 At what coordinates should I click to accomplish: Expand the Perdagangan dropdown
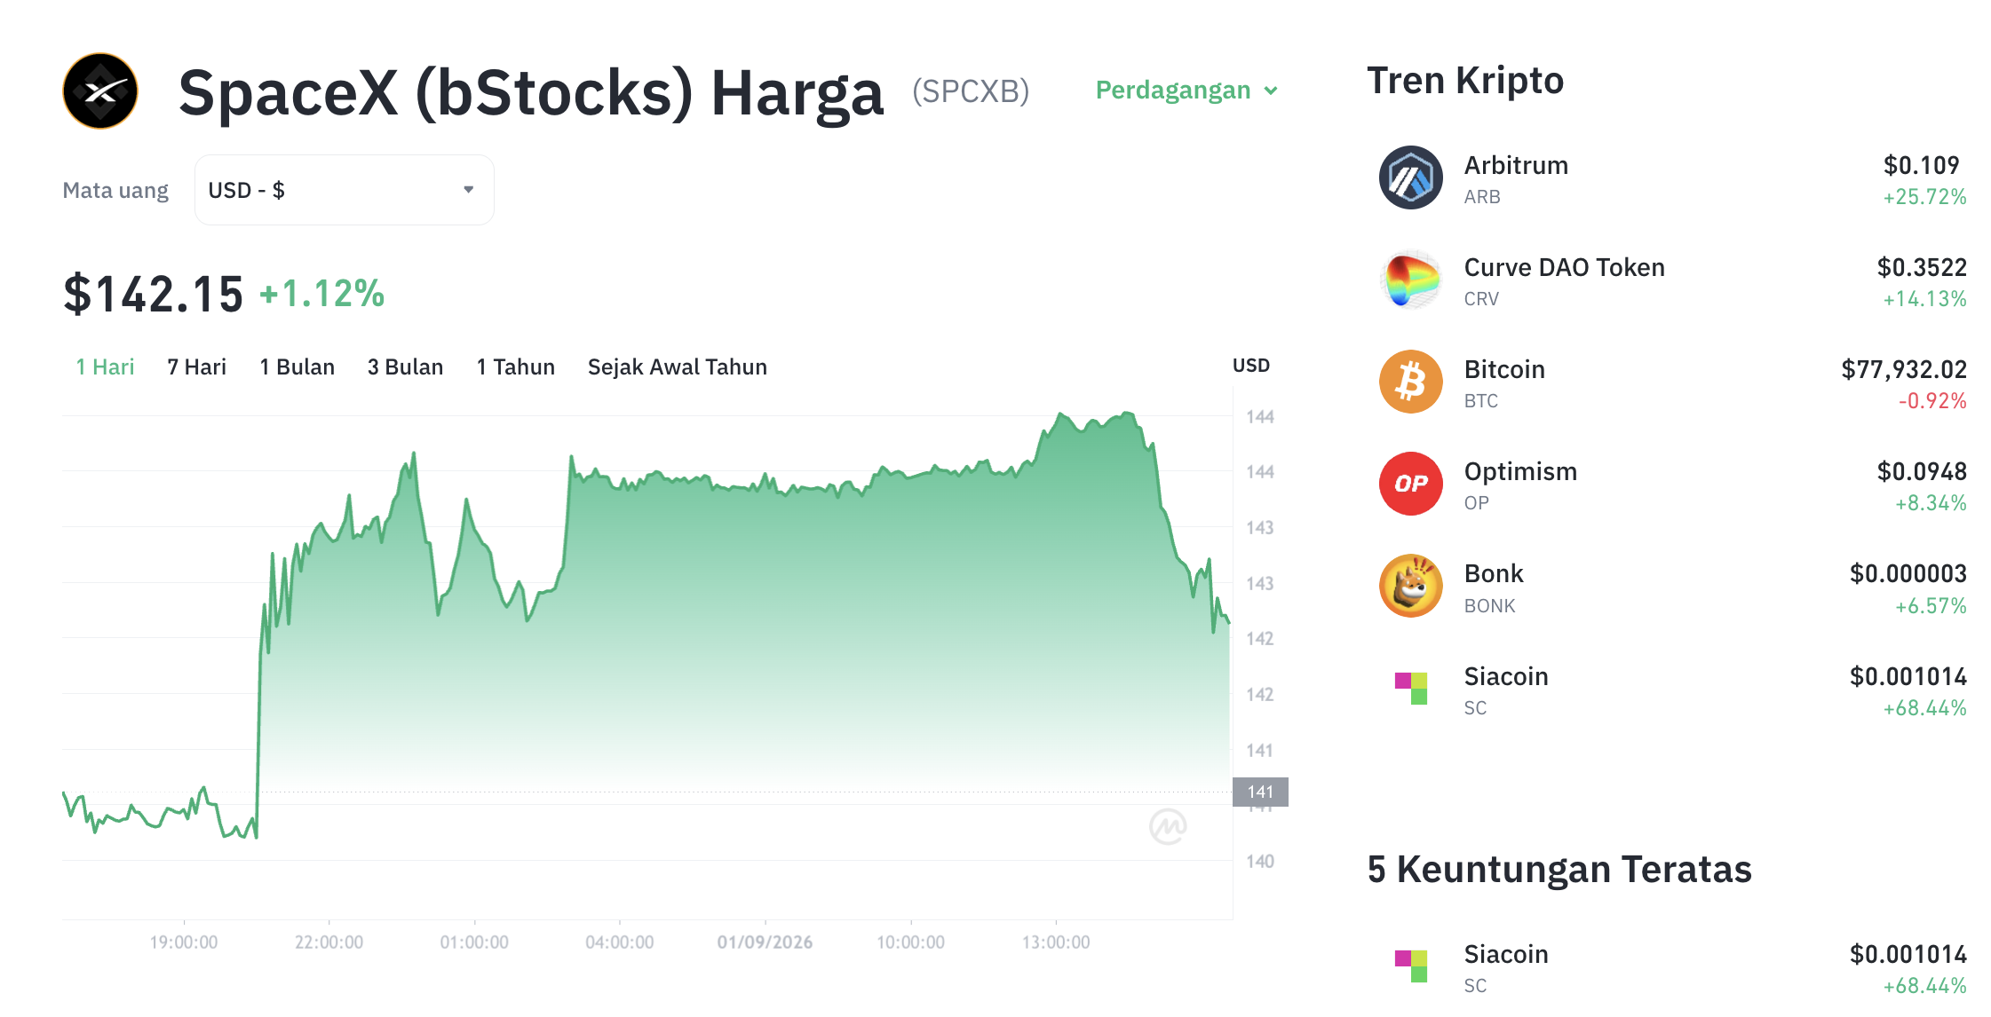click(1186, 91)
